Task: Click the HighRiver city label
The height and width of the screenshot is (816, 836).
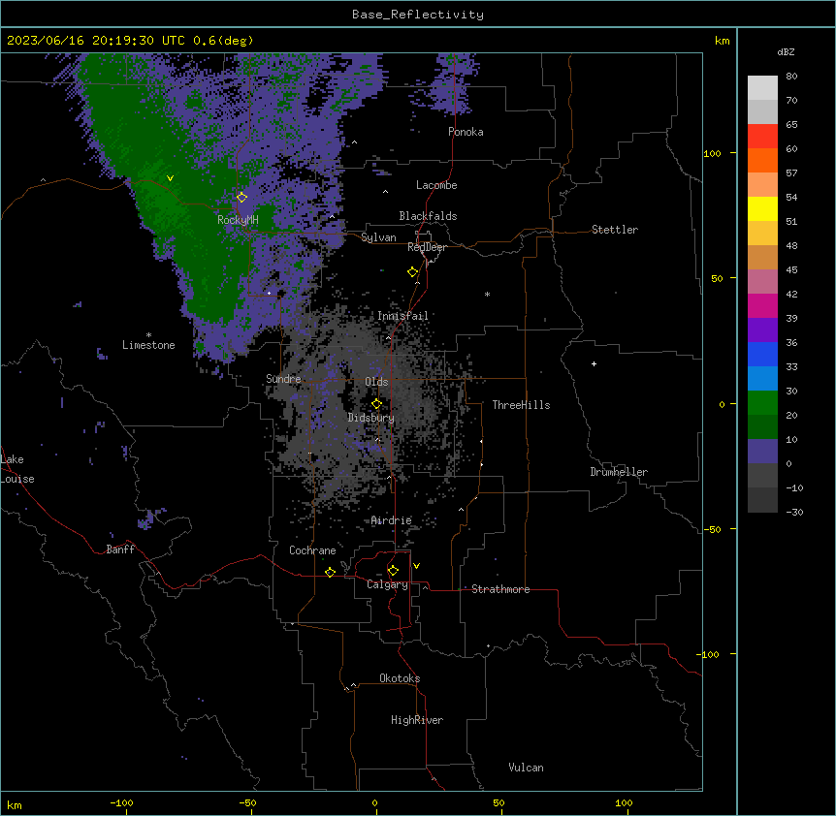Action: click(x=417, y=720)
